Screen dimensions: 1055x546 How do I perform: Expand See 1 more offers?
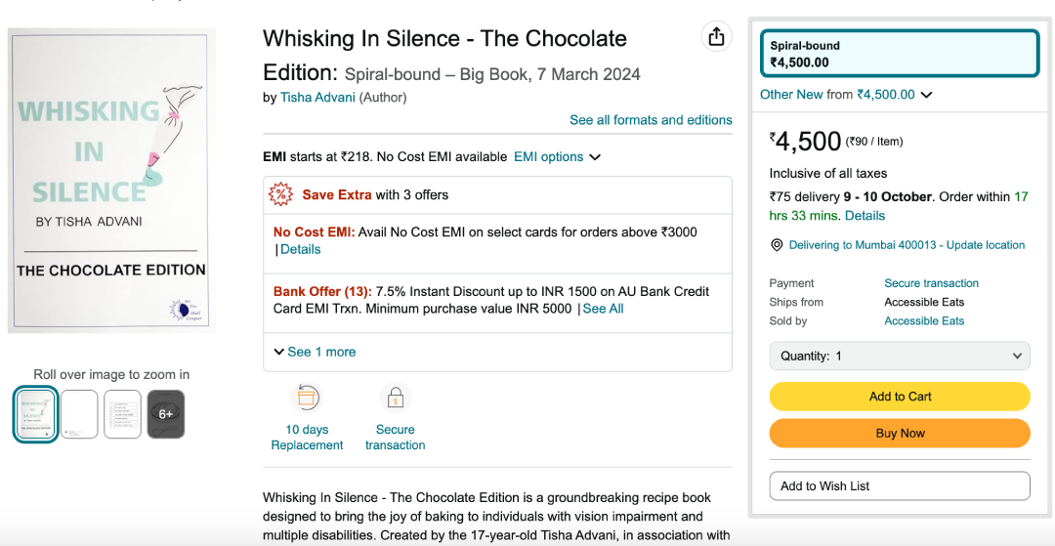(x=315, y=352)
